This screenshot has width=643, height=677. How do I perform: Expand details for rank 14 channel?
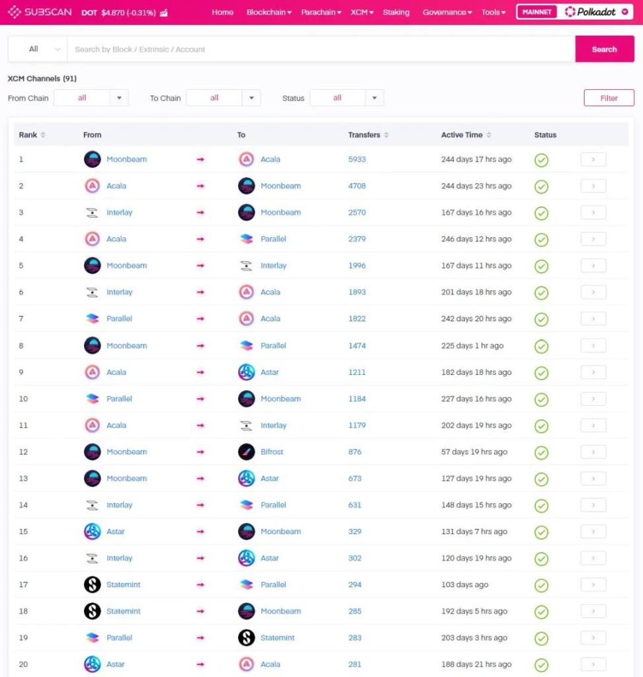point(593,505)
